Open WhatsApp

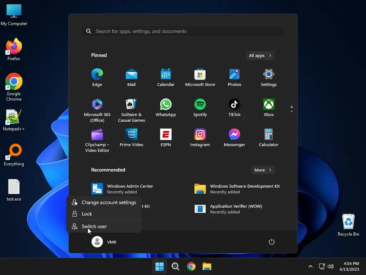pos(166,108)
